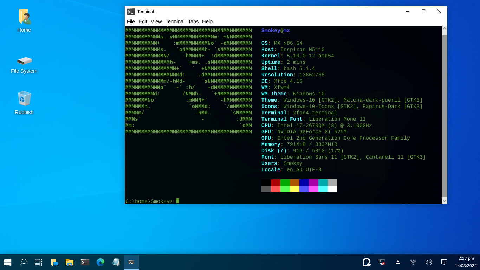
Task: Open the Edit menu in Terminal
Action: click(x=143, y=21)
